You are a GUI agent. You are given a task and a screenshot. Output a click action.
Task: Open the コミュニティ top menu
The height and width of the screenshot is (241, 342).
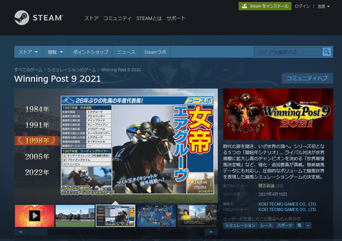tap(117, 18)
